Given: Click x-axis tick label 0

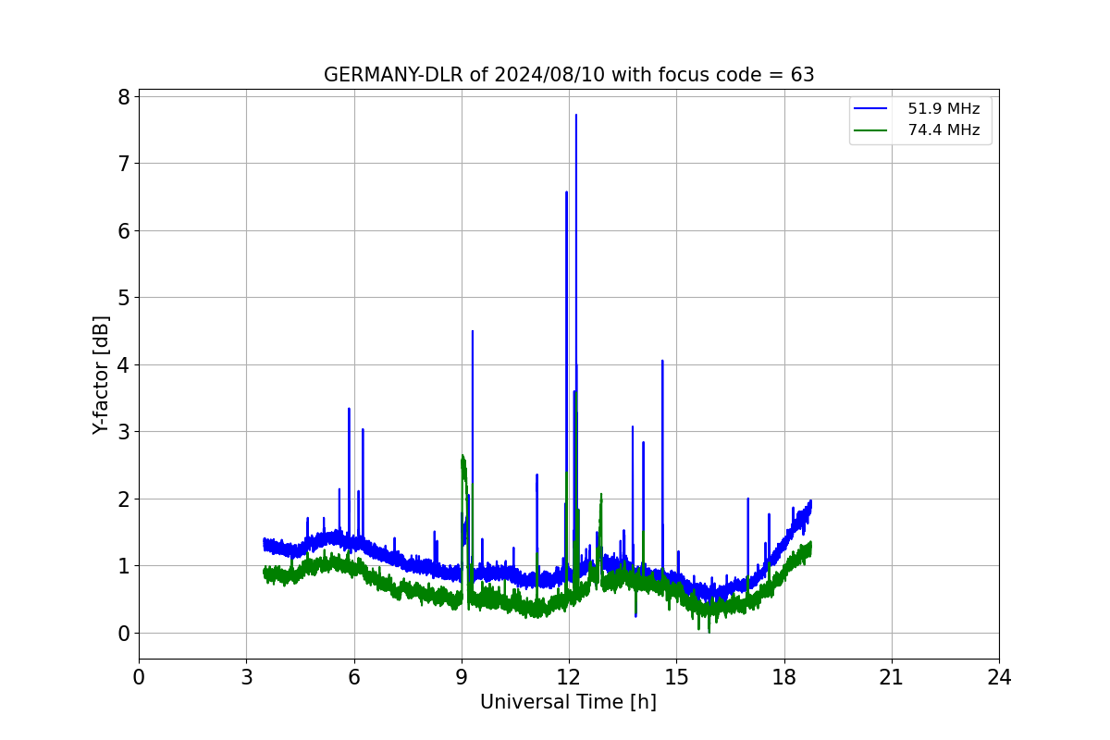Looking at the screenshot, I should 139,677.
